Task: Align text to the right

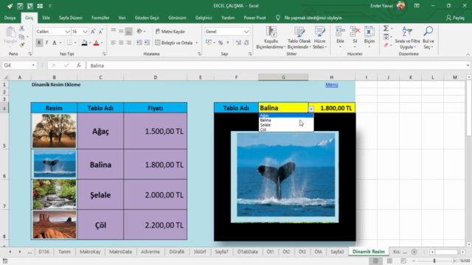Action: point(128,43)
